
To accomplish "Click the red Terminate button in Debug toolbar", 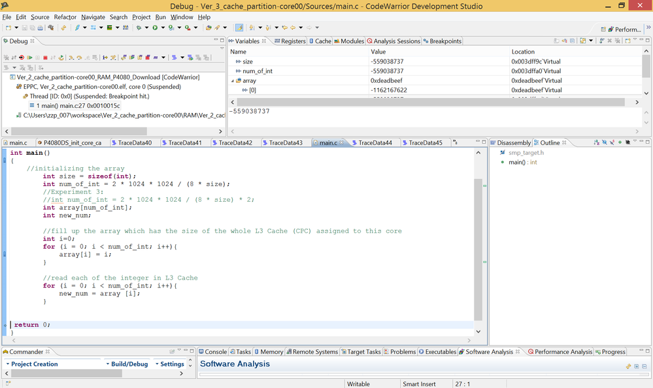I will coord(45,57).
